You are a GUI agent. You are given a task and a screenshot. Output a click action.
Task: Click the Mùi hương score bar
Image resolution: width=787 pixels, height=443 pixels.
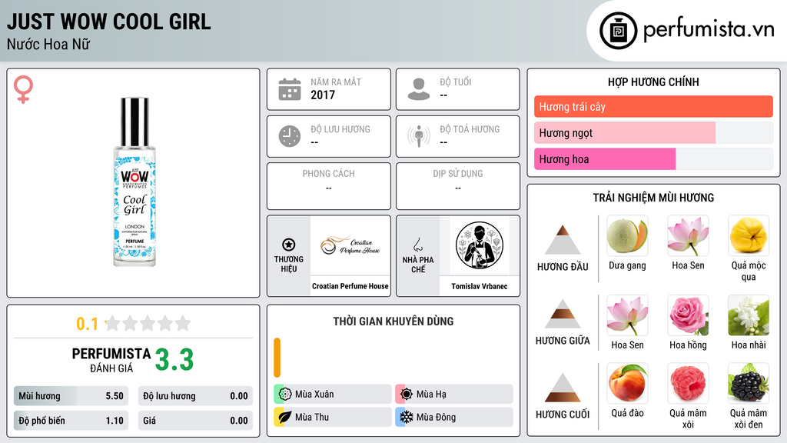[71, 396]
